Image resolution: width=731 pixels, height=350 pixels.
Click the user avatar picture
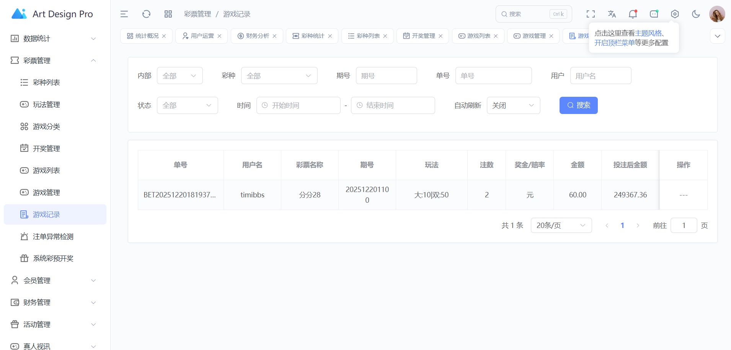click(717, 14)
